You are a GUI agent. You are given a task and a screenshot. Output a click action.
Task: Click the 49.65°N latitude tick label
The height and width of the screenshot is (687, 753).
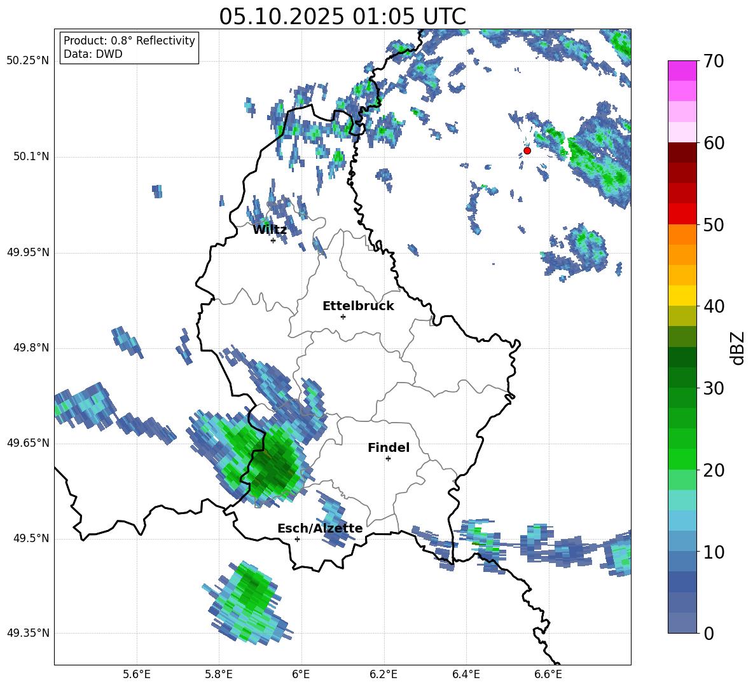[28, 443]
